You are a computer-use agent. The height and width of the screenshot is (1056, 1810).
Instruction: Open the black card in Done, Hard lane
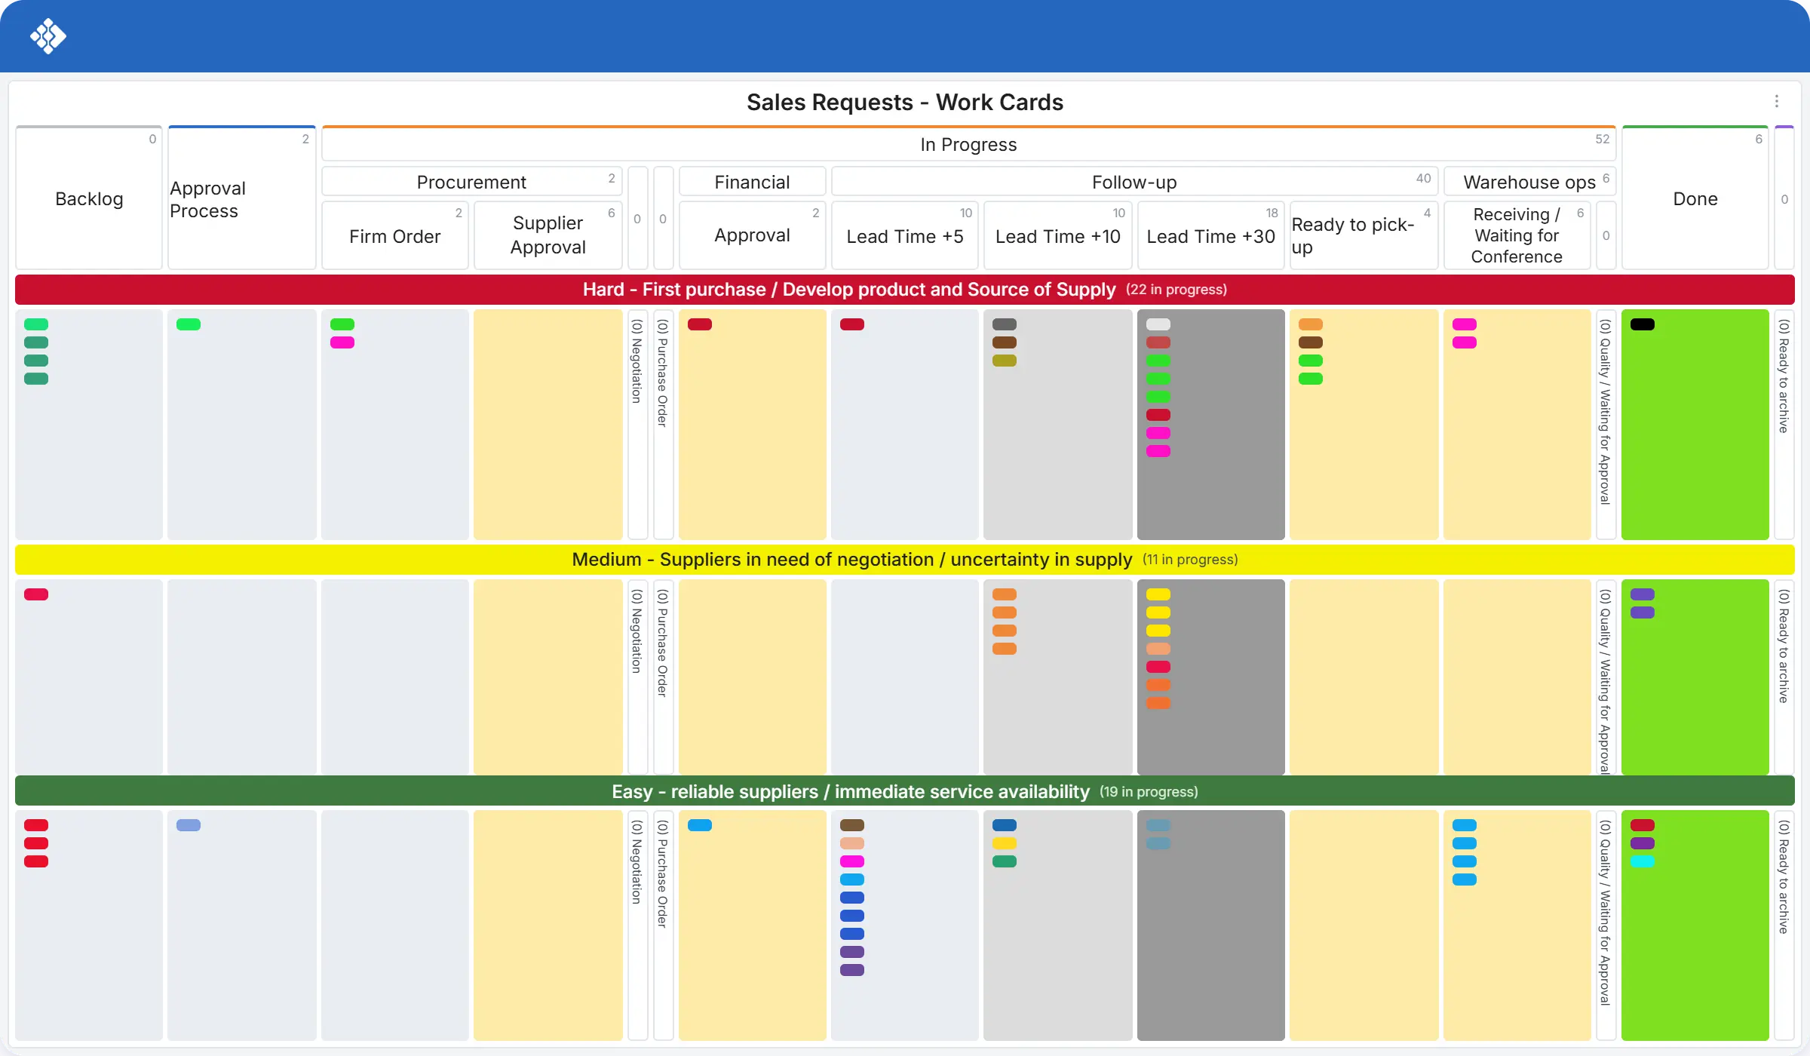click(x=1643, y=324)
